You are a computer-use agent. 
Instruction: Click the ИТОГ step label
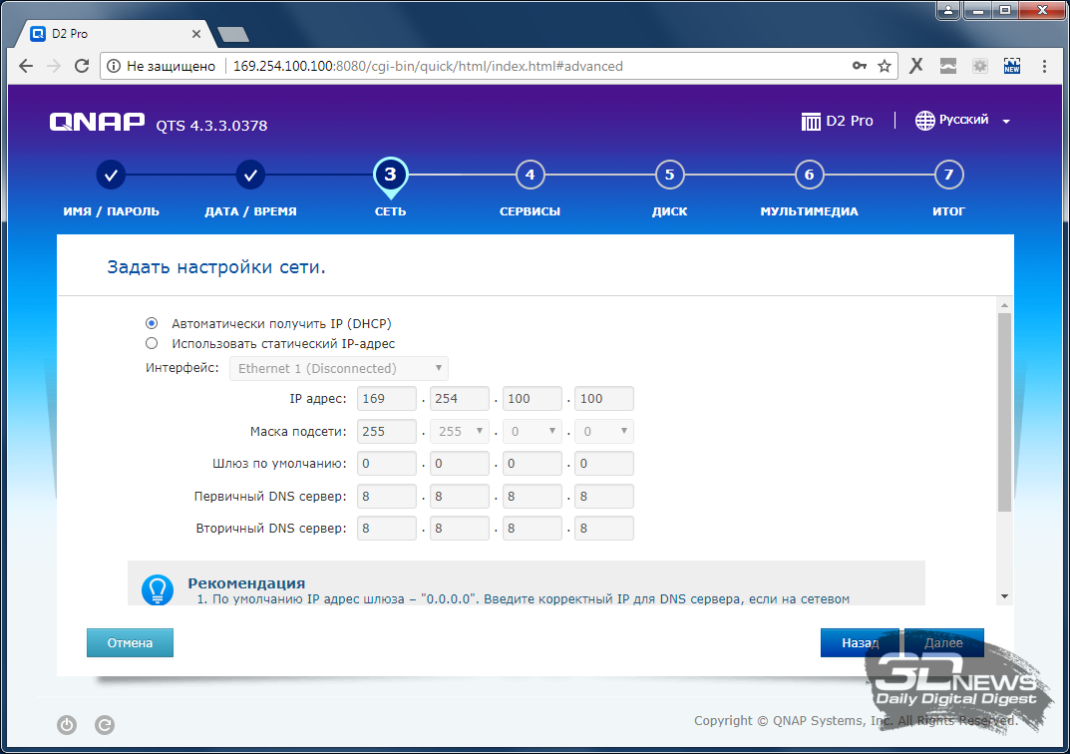coord(948,211)
